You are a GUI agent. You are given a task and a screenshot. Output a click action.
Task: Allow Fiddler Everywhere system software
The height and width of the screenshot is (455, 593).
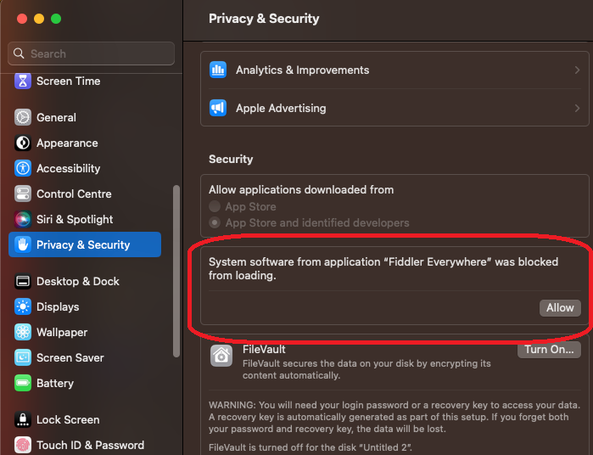[x=560, y=308]
